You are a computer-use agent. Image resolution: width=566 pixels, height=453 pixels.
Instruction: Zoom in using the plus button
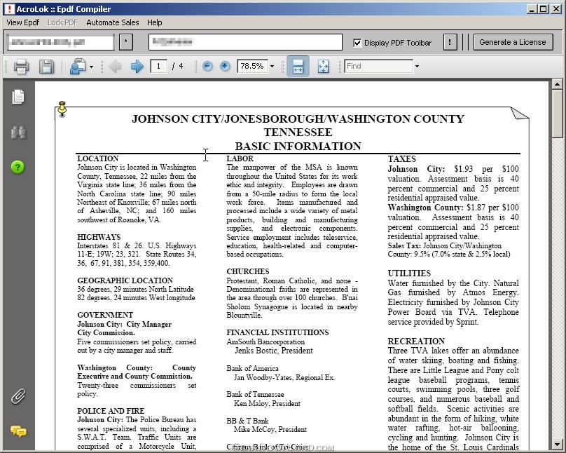[225, 67]
